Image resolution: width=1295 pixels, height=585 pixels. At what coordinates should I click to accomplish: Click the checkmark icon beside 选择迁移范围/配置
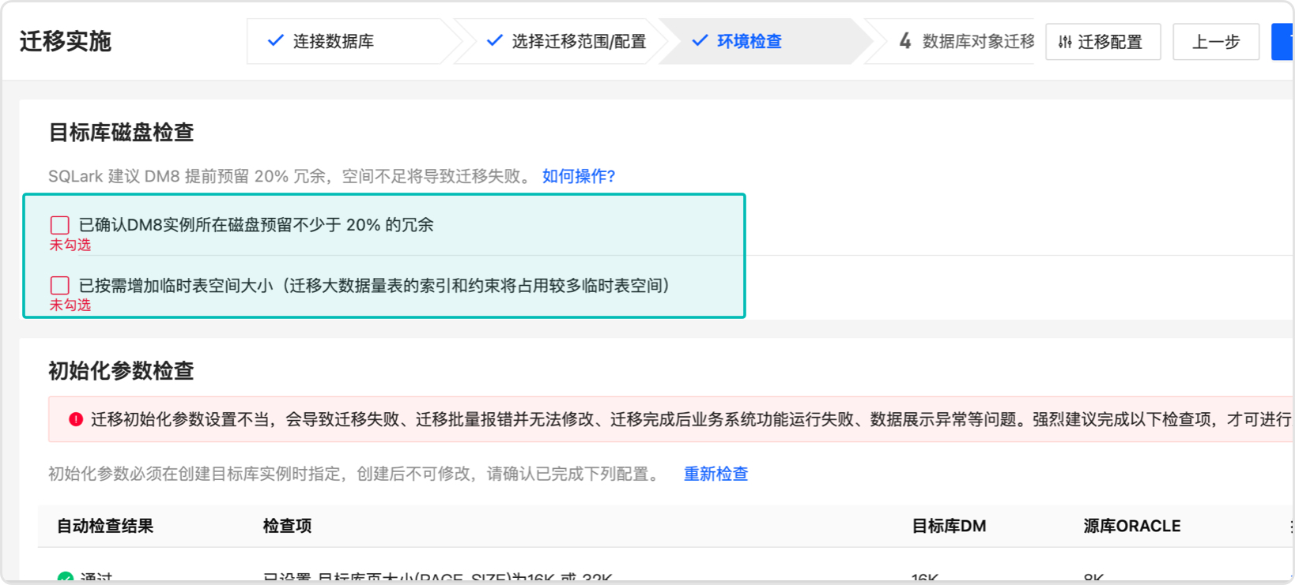tap(494, 40)
